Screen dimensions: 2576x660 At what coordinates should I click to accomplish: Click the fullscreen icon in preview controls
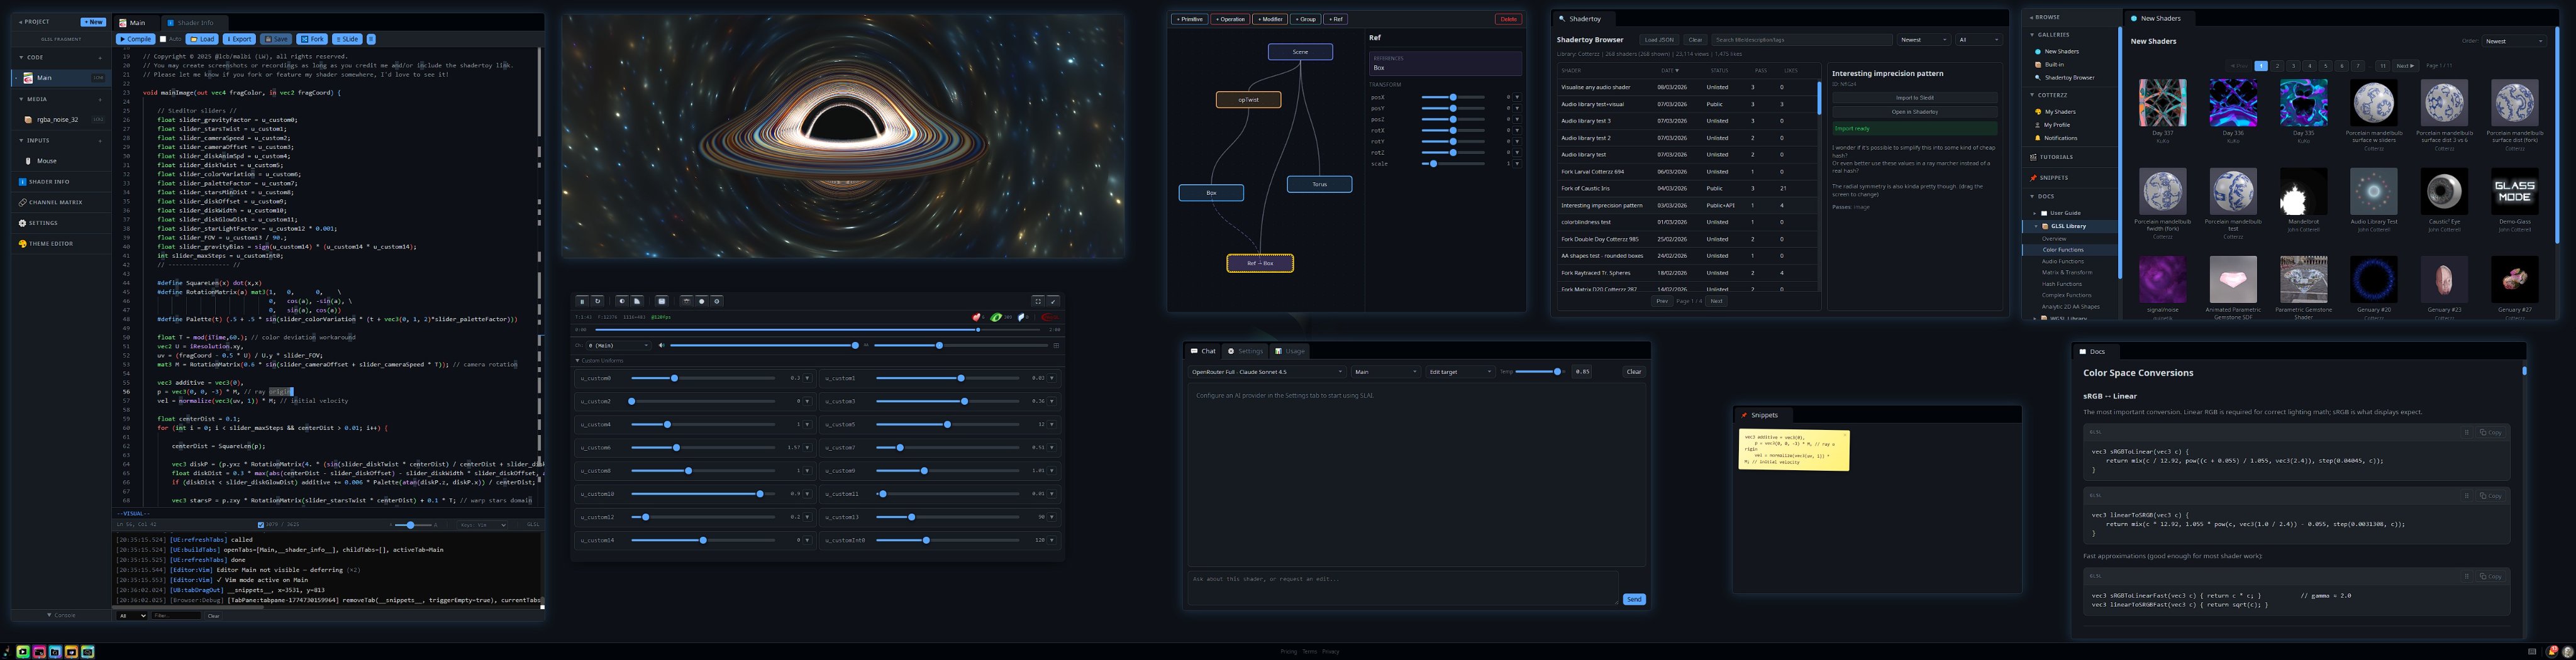pyautogui.click(x=1038, y=301)
